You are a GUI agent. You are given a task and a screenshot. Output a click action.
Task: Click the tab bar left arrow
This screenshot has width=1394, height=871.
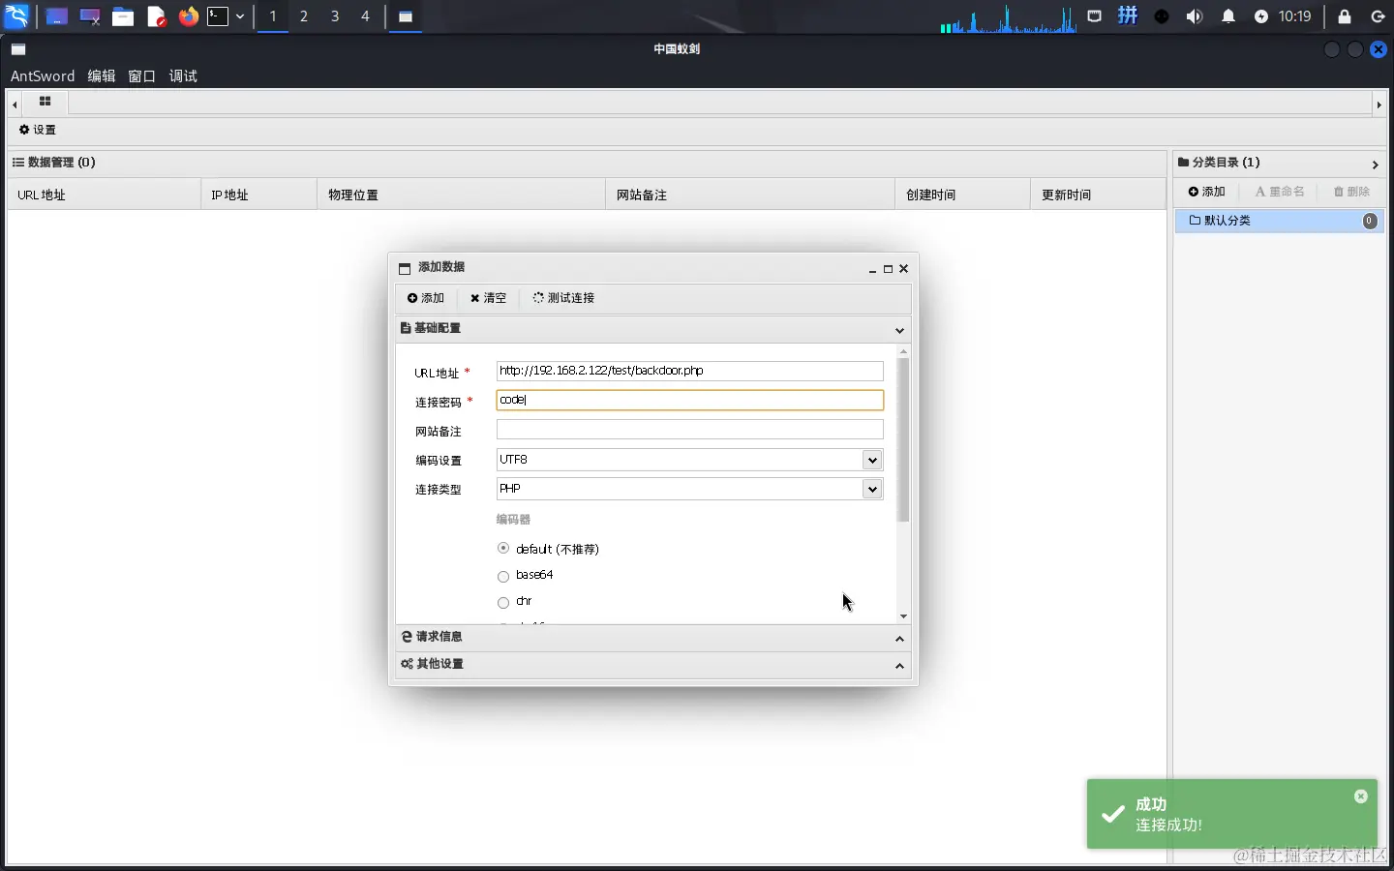coord(15,104)
